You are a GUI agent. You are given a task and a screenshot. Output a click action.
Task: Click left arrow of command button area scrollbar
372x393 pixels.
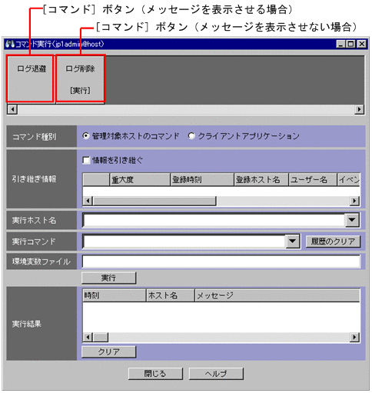click(12, 109)
